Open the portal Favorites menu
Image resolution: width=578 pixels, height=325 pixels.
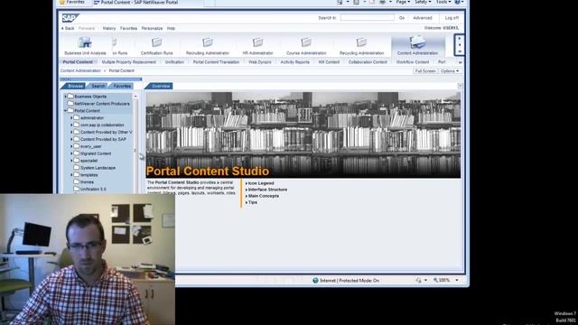pos(128,28)
